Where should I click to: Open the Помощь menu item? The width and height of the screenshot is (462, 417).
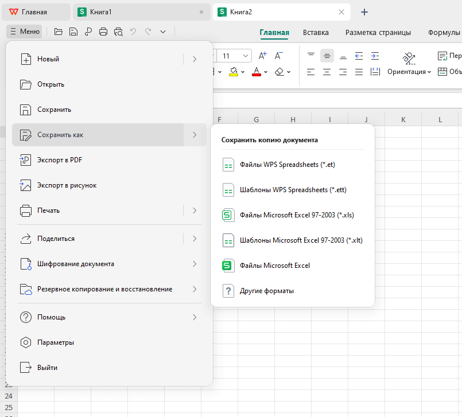pos(109,317)
